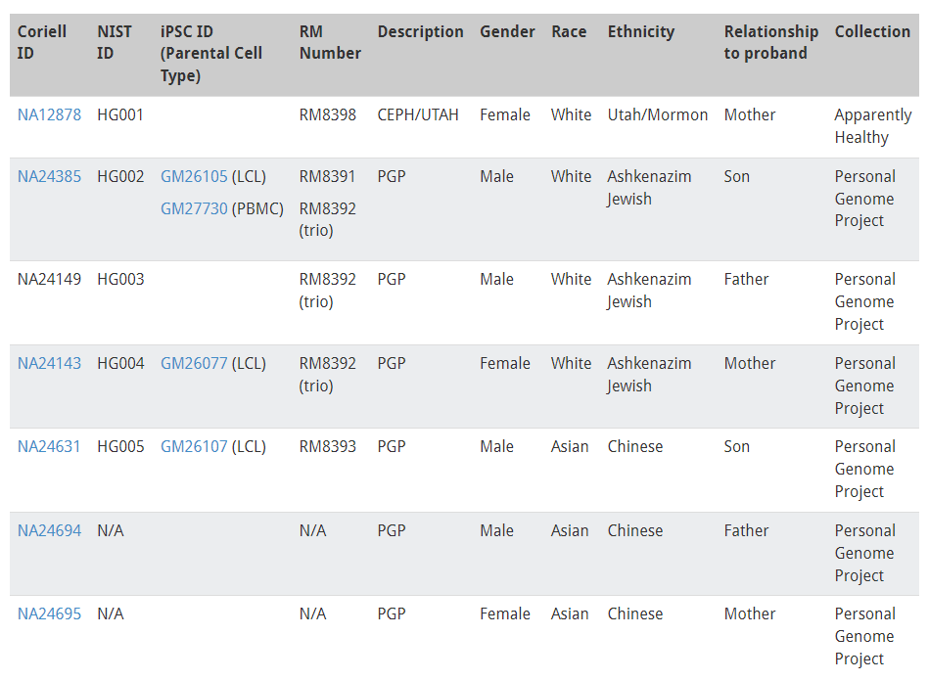The width and height of the screenshot is (929, 681).
Task: Open the NA24385 Coriell ID link
Action: click(x=49, y=176)
